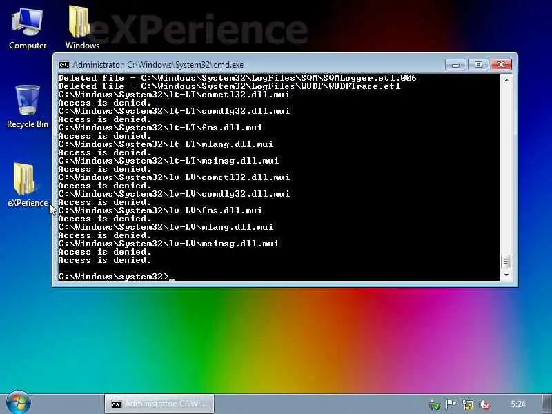The width and height of the screenshot is (552, 414).
Task: Click the lv-LV\comdlg32.dll.mui line
Action: click(x=175, y=194)
